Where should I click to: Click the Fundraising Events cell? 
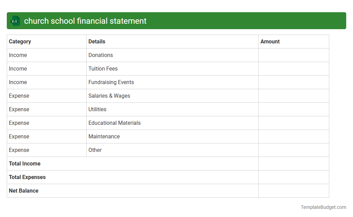tap(111, 82)
